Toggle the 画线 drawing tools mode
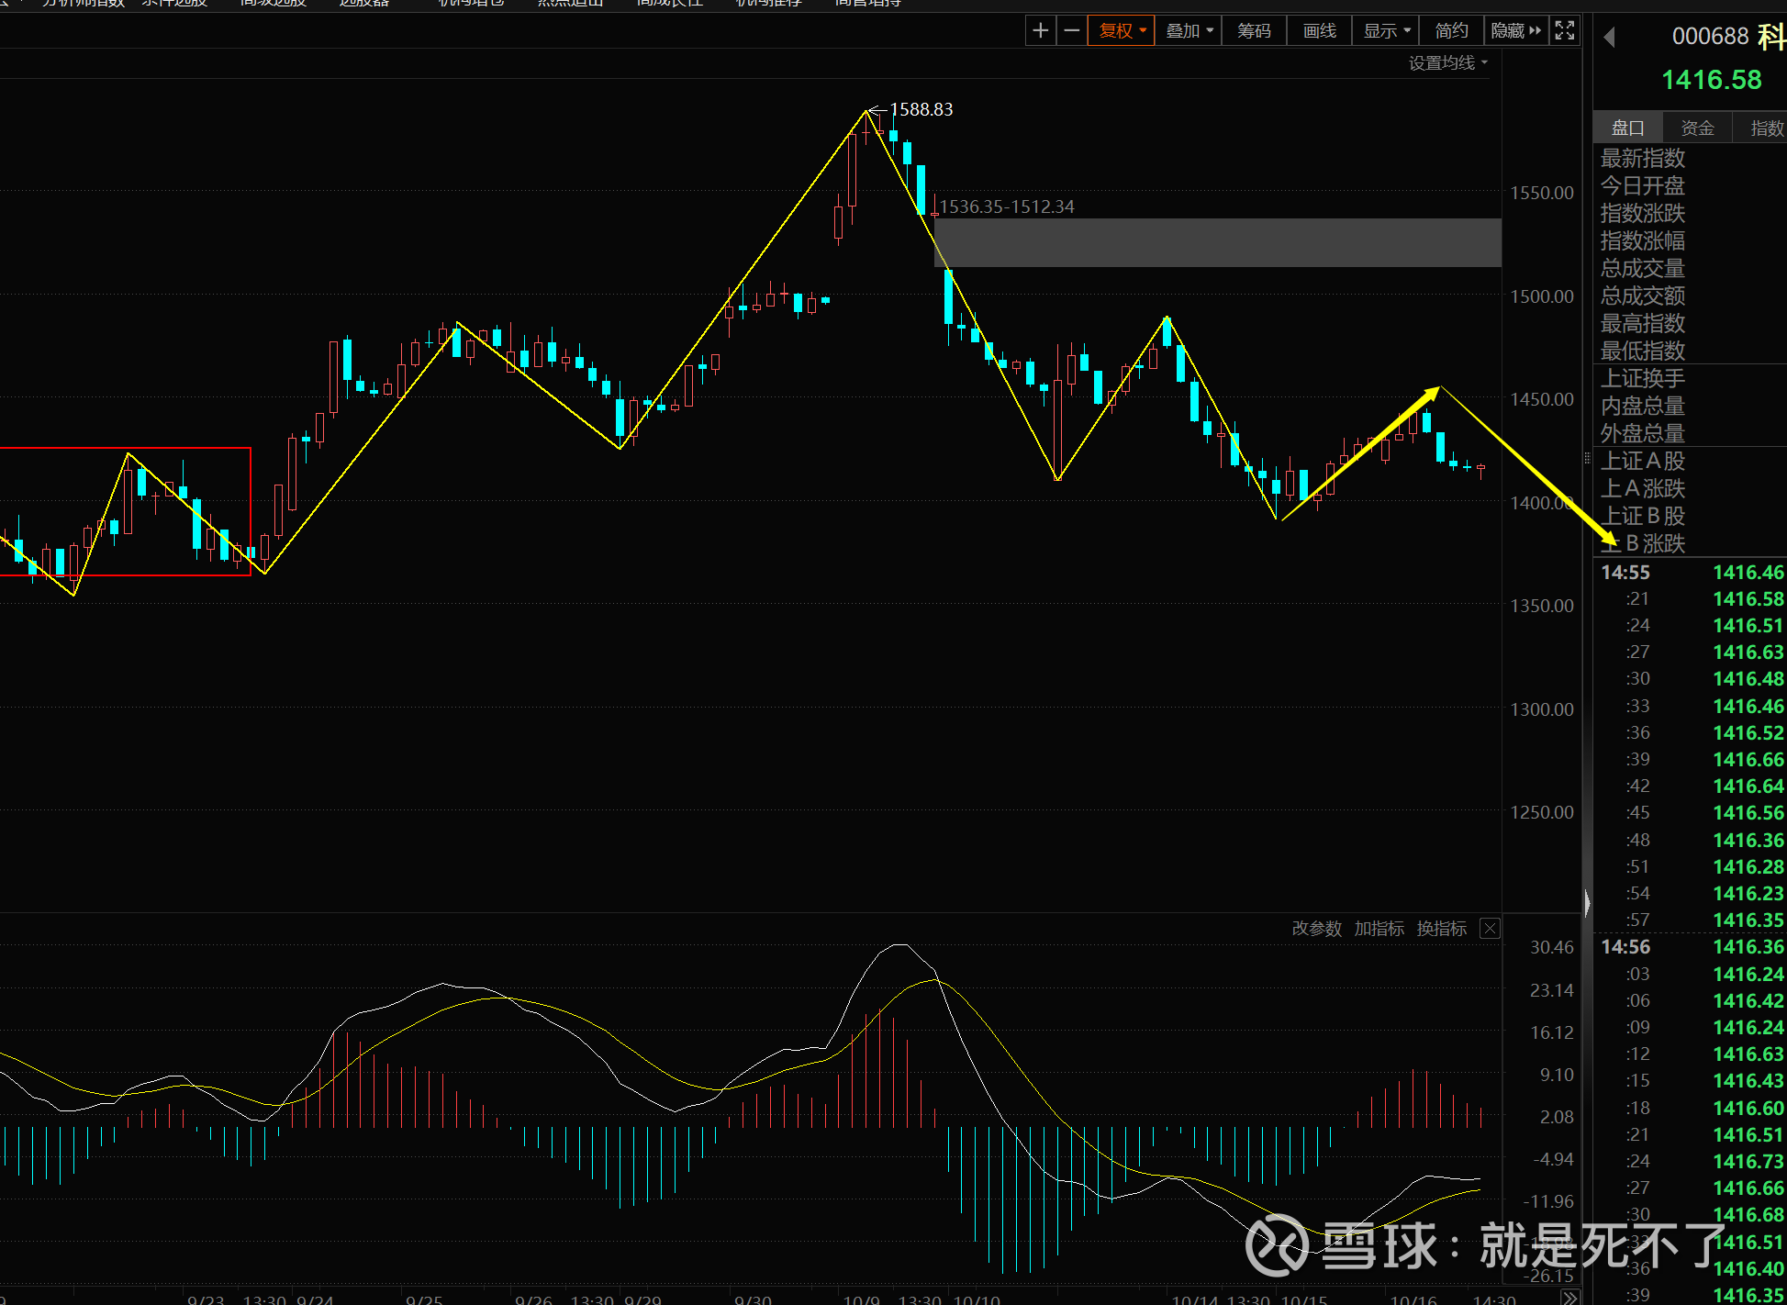This screenshot has width=1787, height=1305. coord(1320,31)
